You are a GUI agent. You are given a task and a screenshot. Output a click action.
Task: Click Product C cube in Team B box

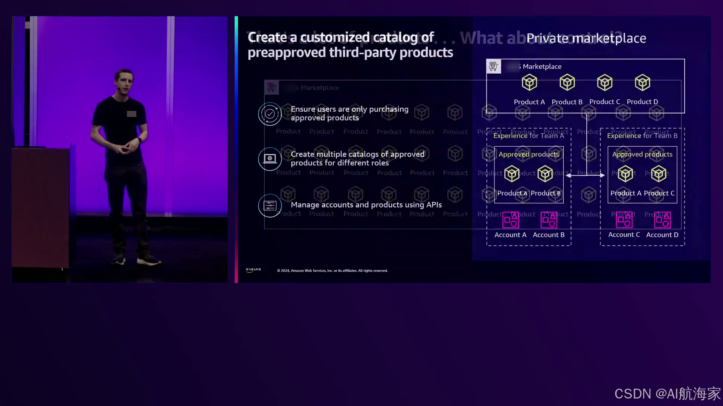click(x=659, y=174)
